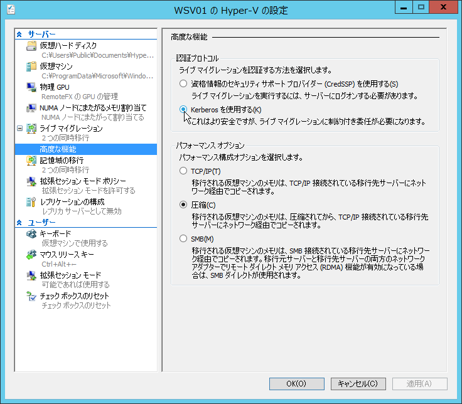Open 仮想ハード ディスク settings
Image resolution: width=462 pixels, height=404 pixels.
click(x=68, y=46)
